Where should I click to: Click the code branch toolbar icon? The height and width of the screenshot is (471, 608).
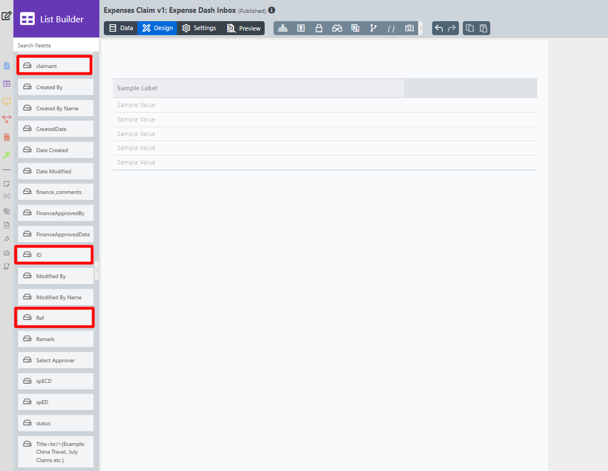(373, 28)
